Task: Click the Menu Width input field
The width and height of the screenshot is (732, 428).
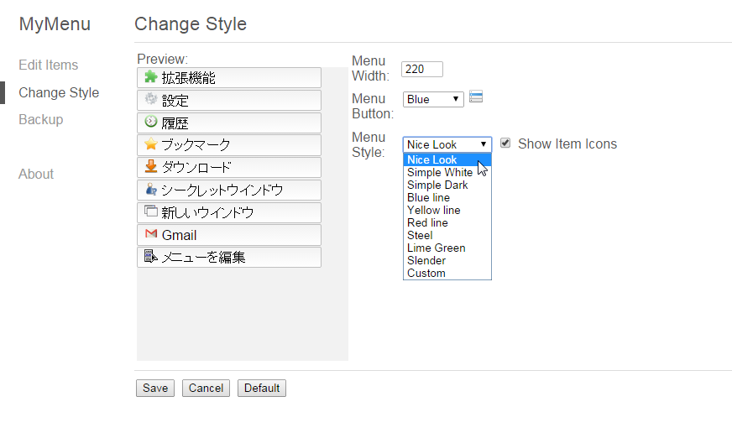Action: [x=422, y=69]
